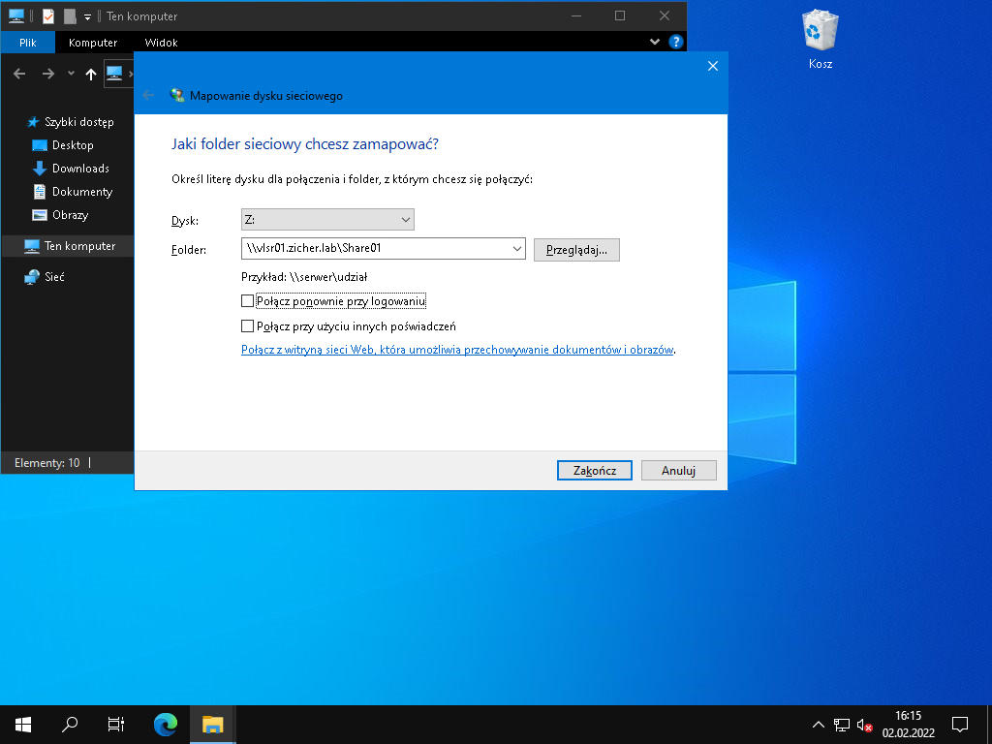Viewport: 992px width, 744px height.
Task: Switch to the Widok ribbon tab
Action: pos(161,43)
